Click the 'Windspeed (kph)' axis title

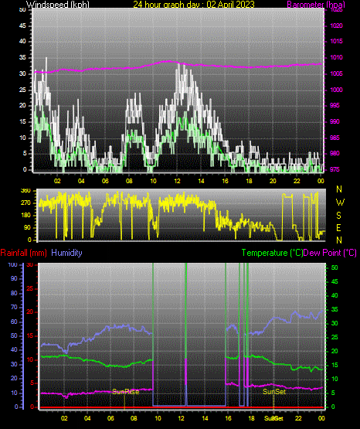click(x=57, y=5)
